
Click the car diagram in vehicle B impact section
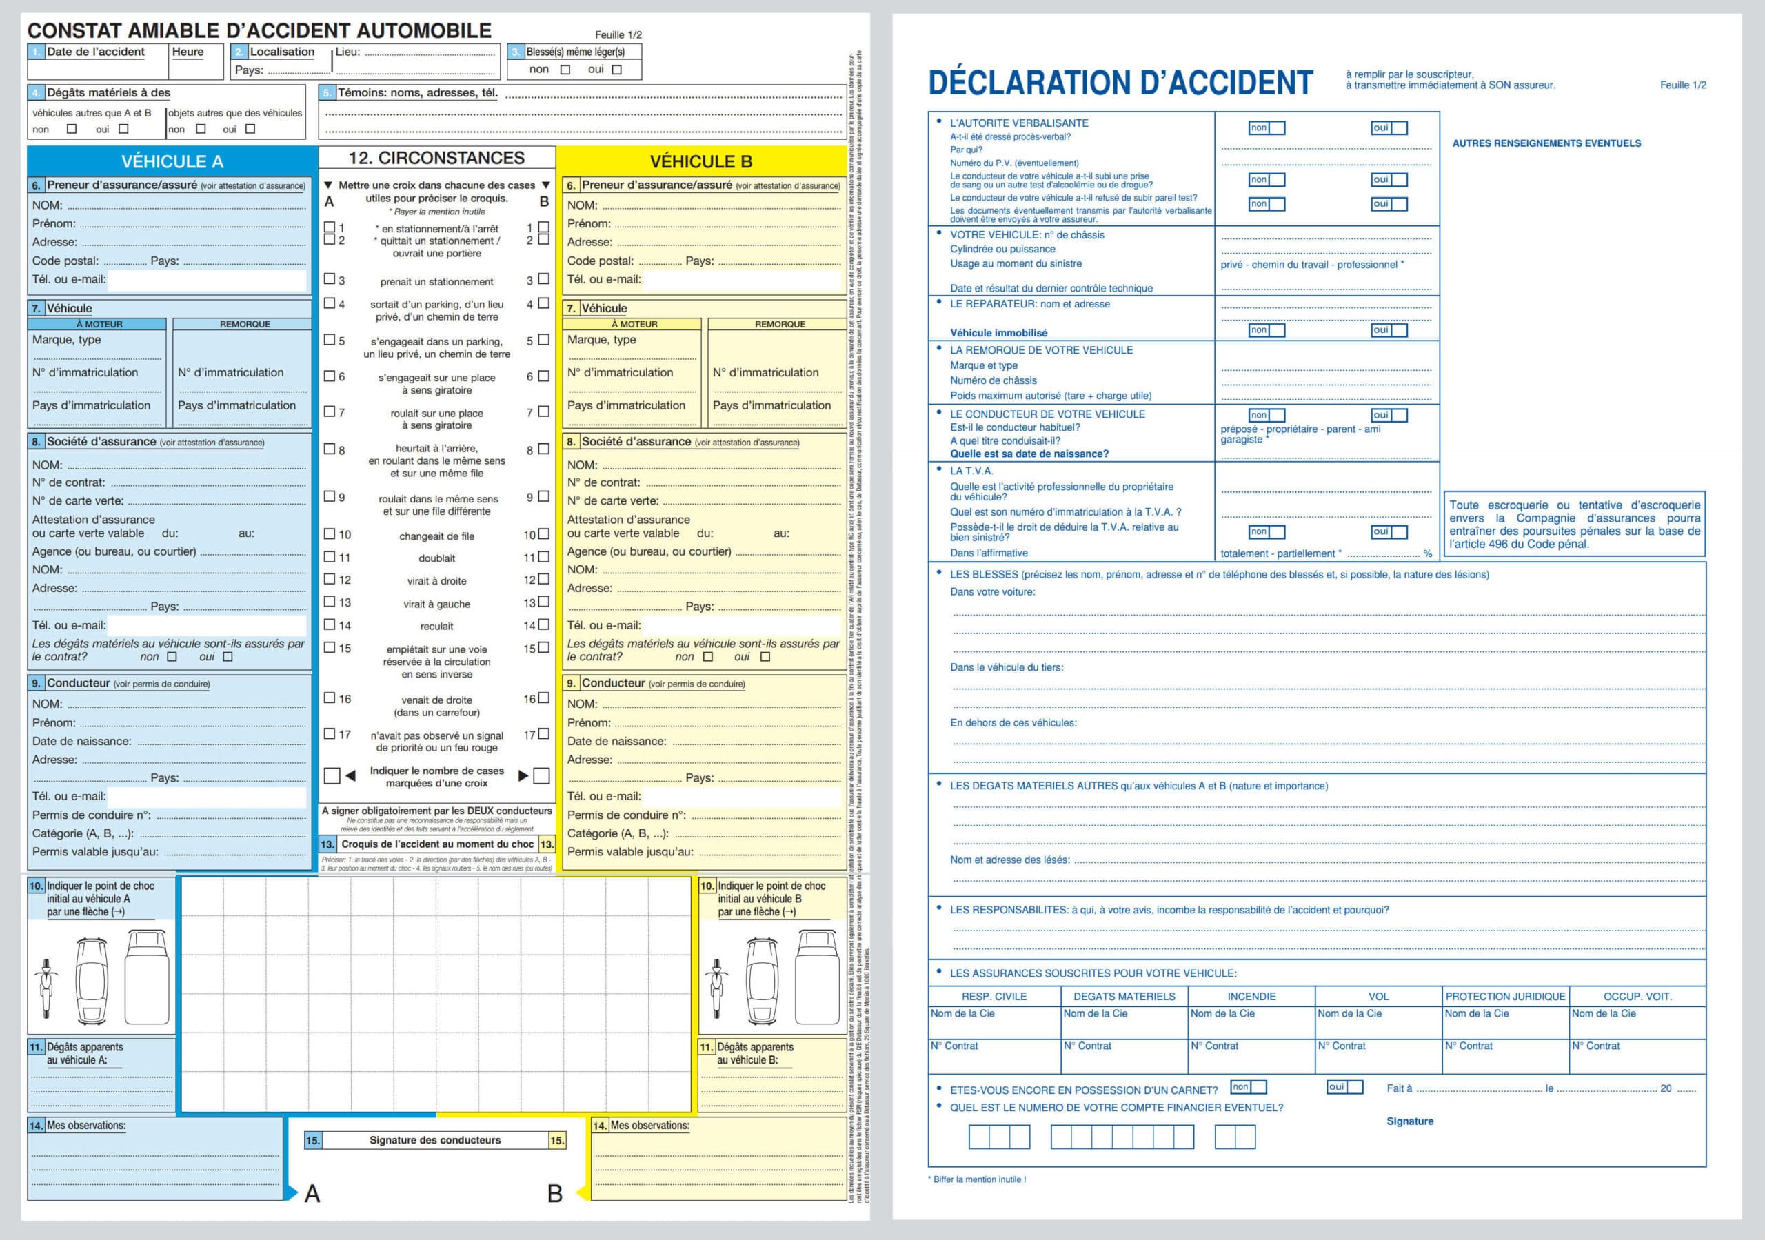click(x=763, y=980)
